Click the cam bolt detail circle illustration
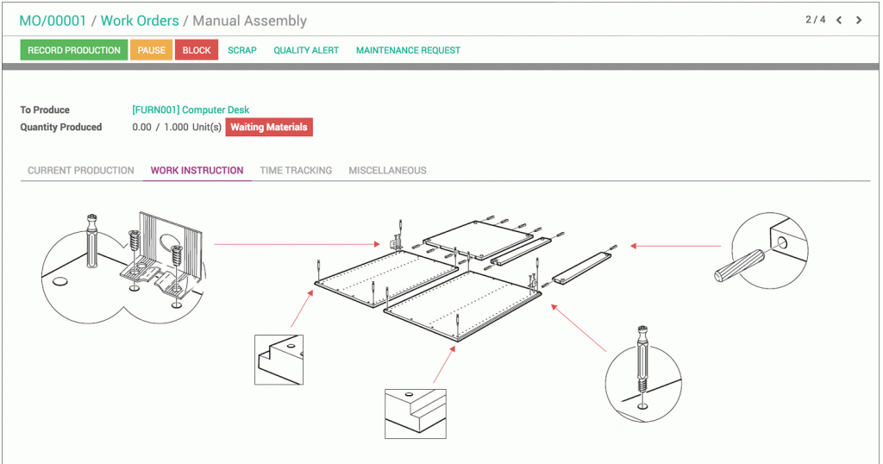 tap(643, 373)
